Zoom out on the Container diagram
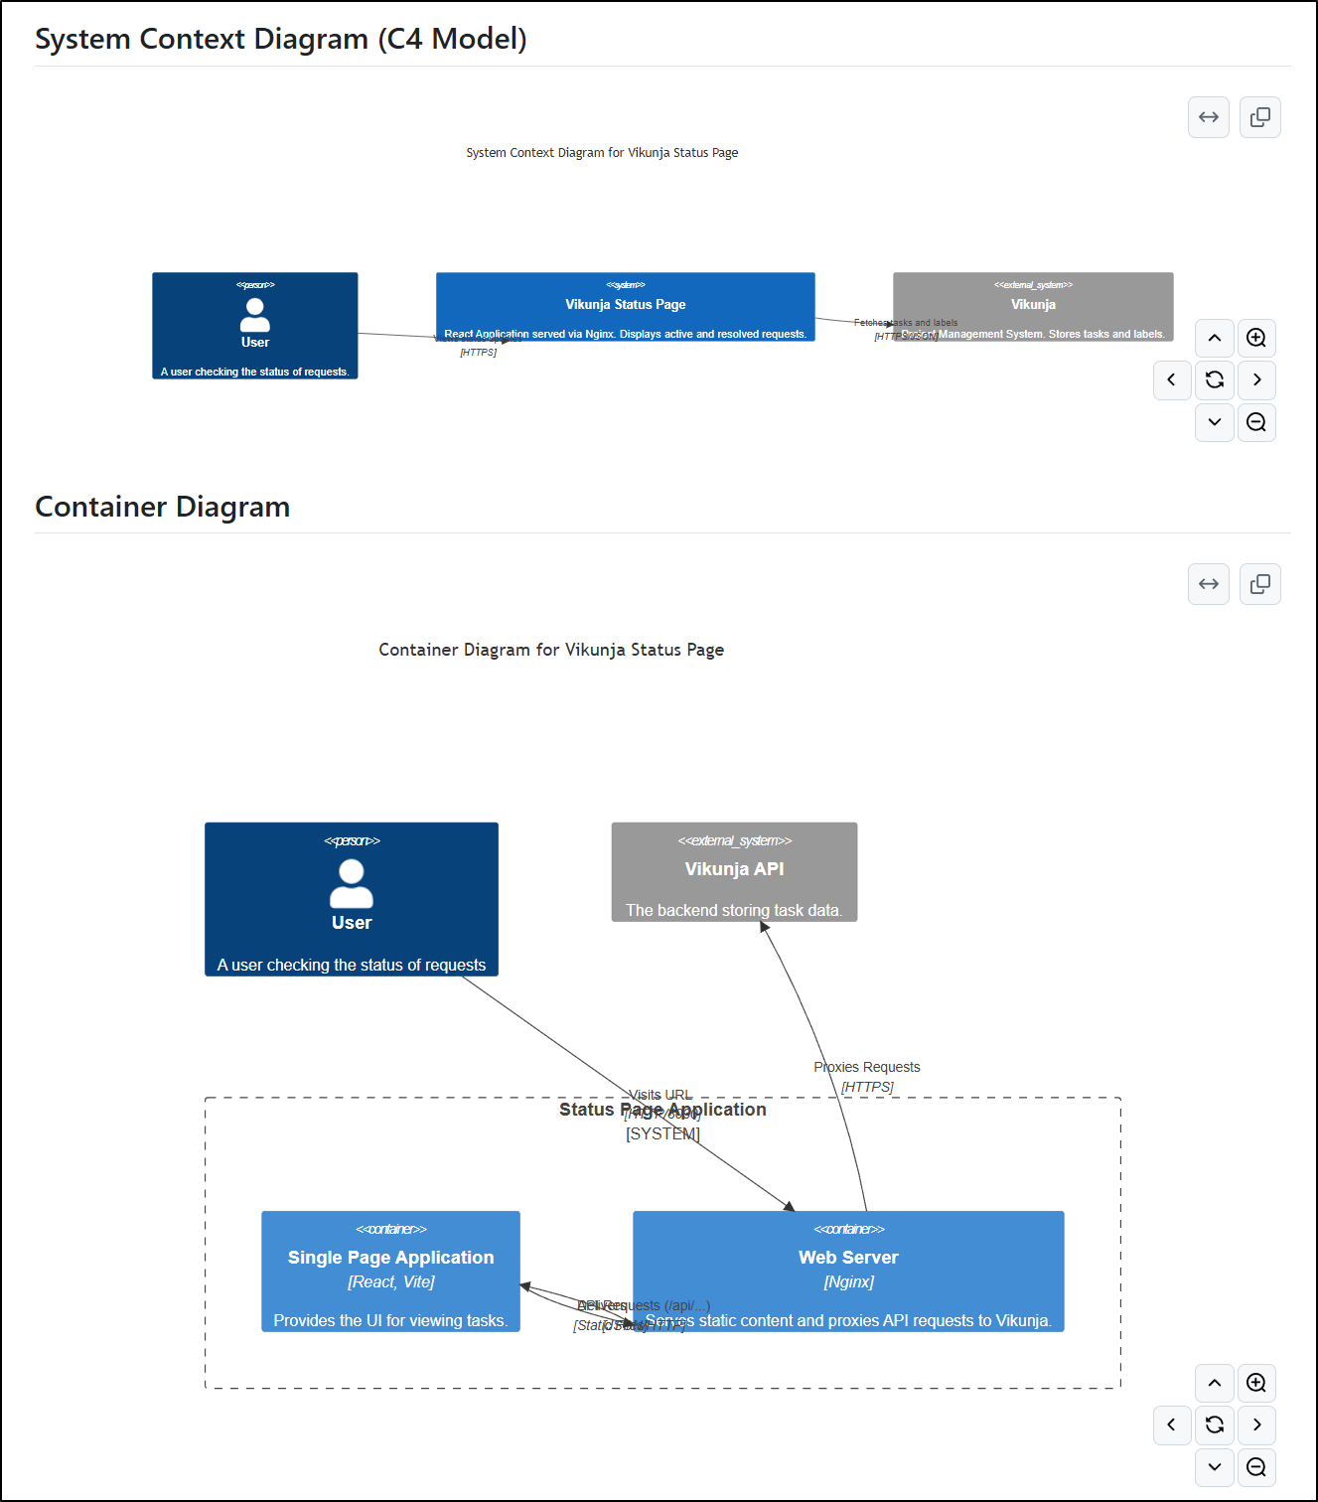Viewport: 1318px width, 1502px height. tap(1256, 1467)
